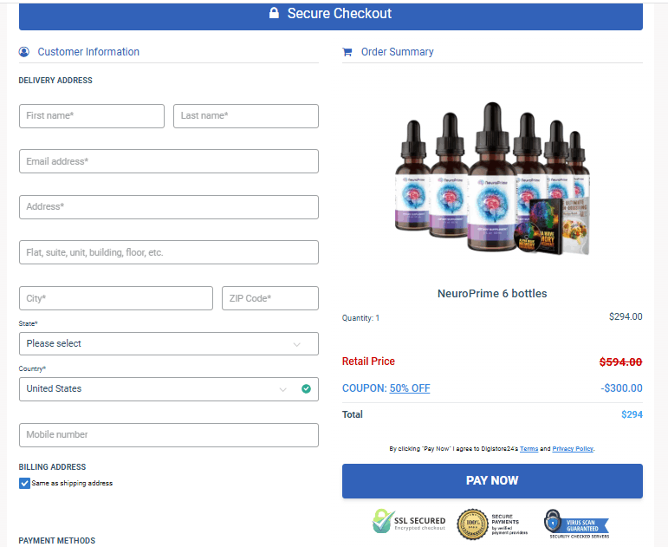Focus the Email address input field
Viewport: 668px width, 547px height.
click(169, 161)
